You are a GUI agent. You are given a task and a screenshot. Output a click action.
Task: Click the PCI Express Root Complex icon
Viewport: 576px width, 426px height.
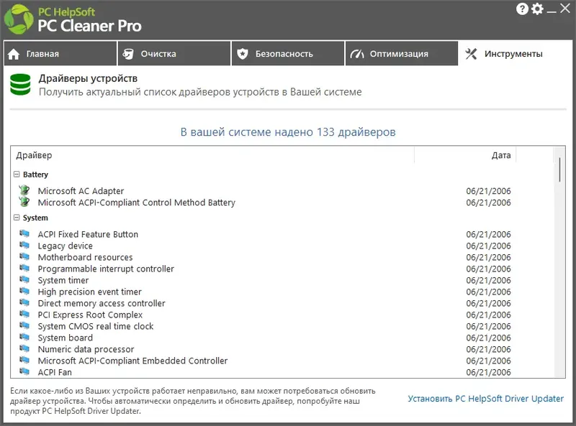coord(24,315)
